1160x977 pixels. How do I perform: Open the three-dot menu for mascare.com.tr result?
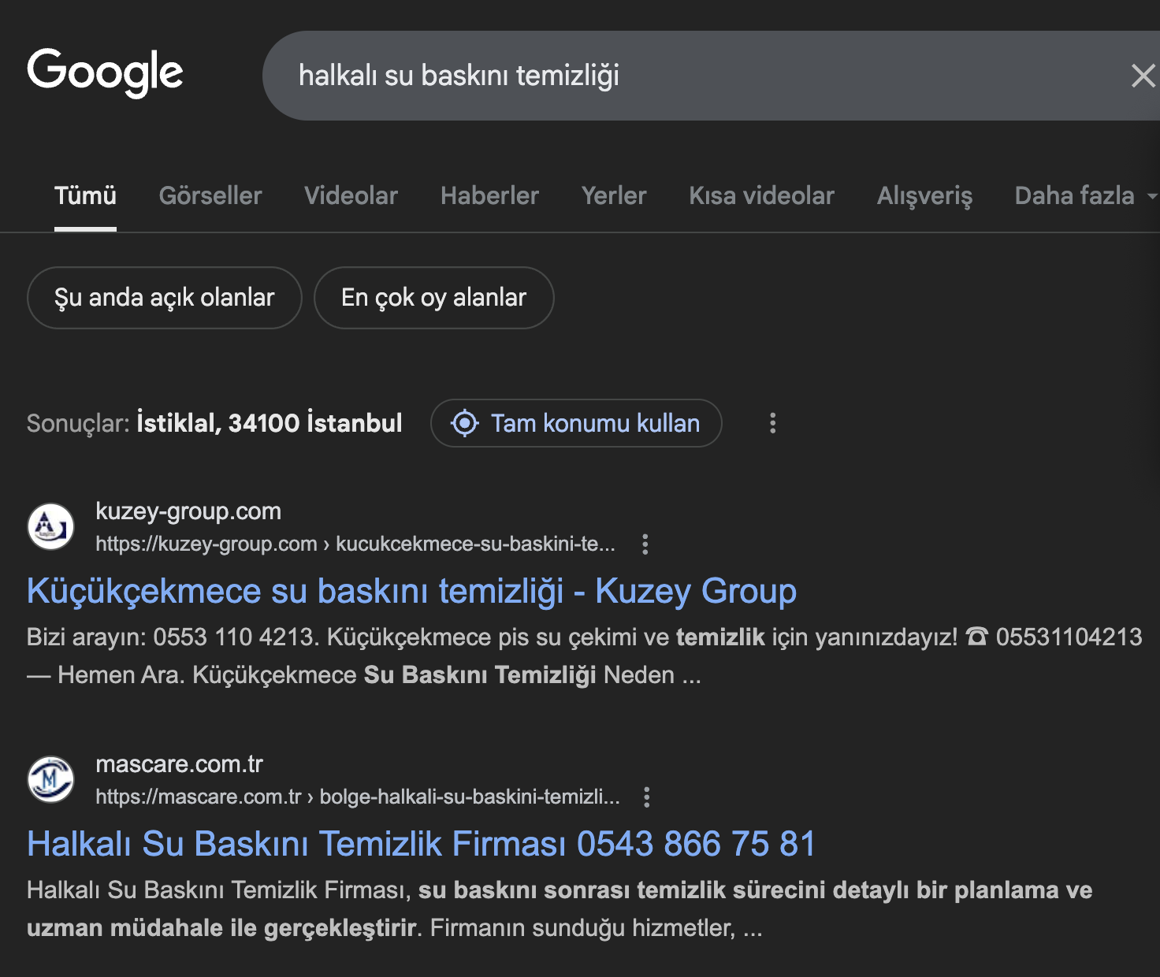point(646,797)
